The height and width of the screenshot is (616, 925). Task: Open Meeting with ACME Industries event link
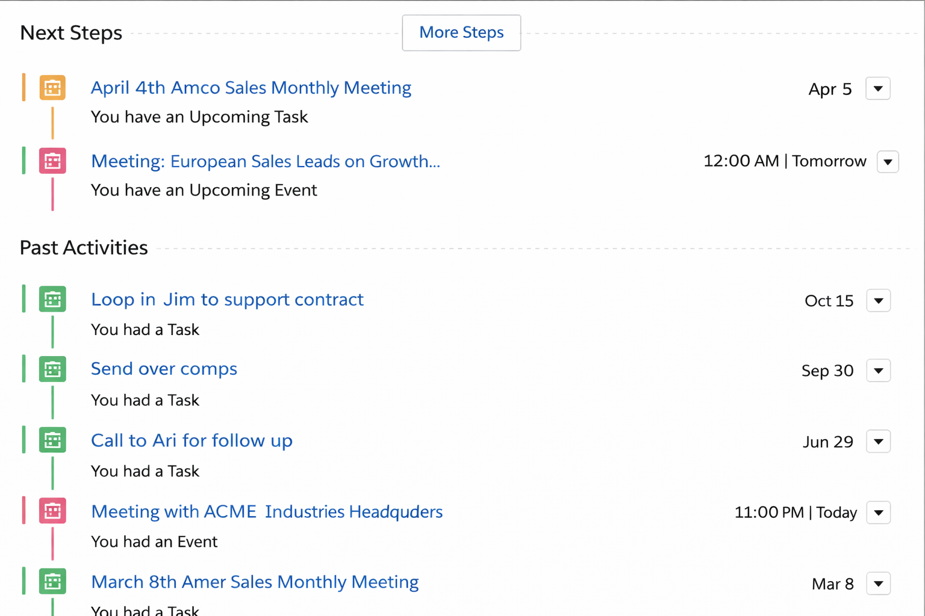(x=266, y=511)
